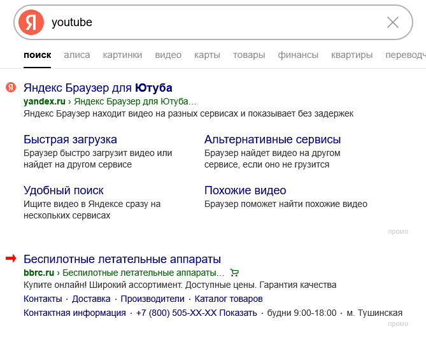Open Яндекс Браузер для Ютуба result title
This screenshot has width=426, height=342.
click(98, 88)
